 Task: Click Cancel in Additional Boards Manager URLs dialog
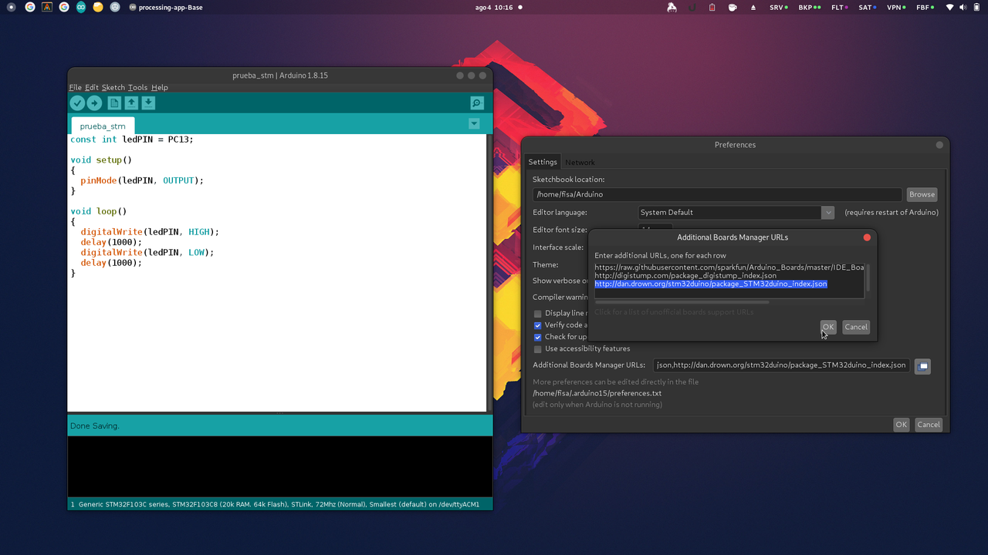click(856, 327)
